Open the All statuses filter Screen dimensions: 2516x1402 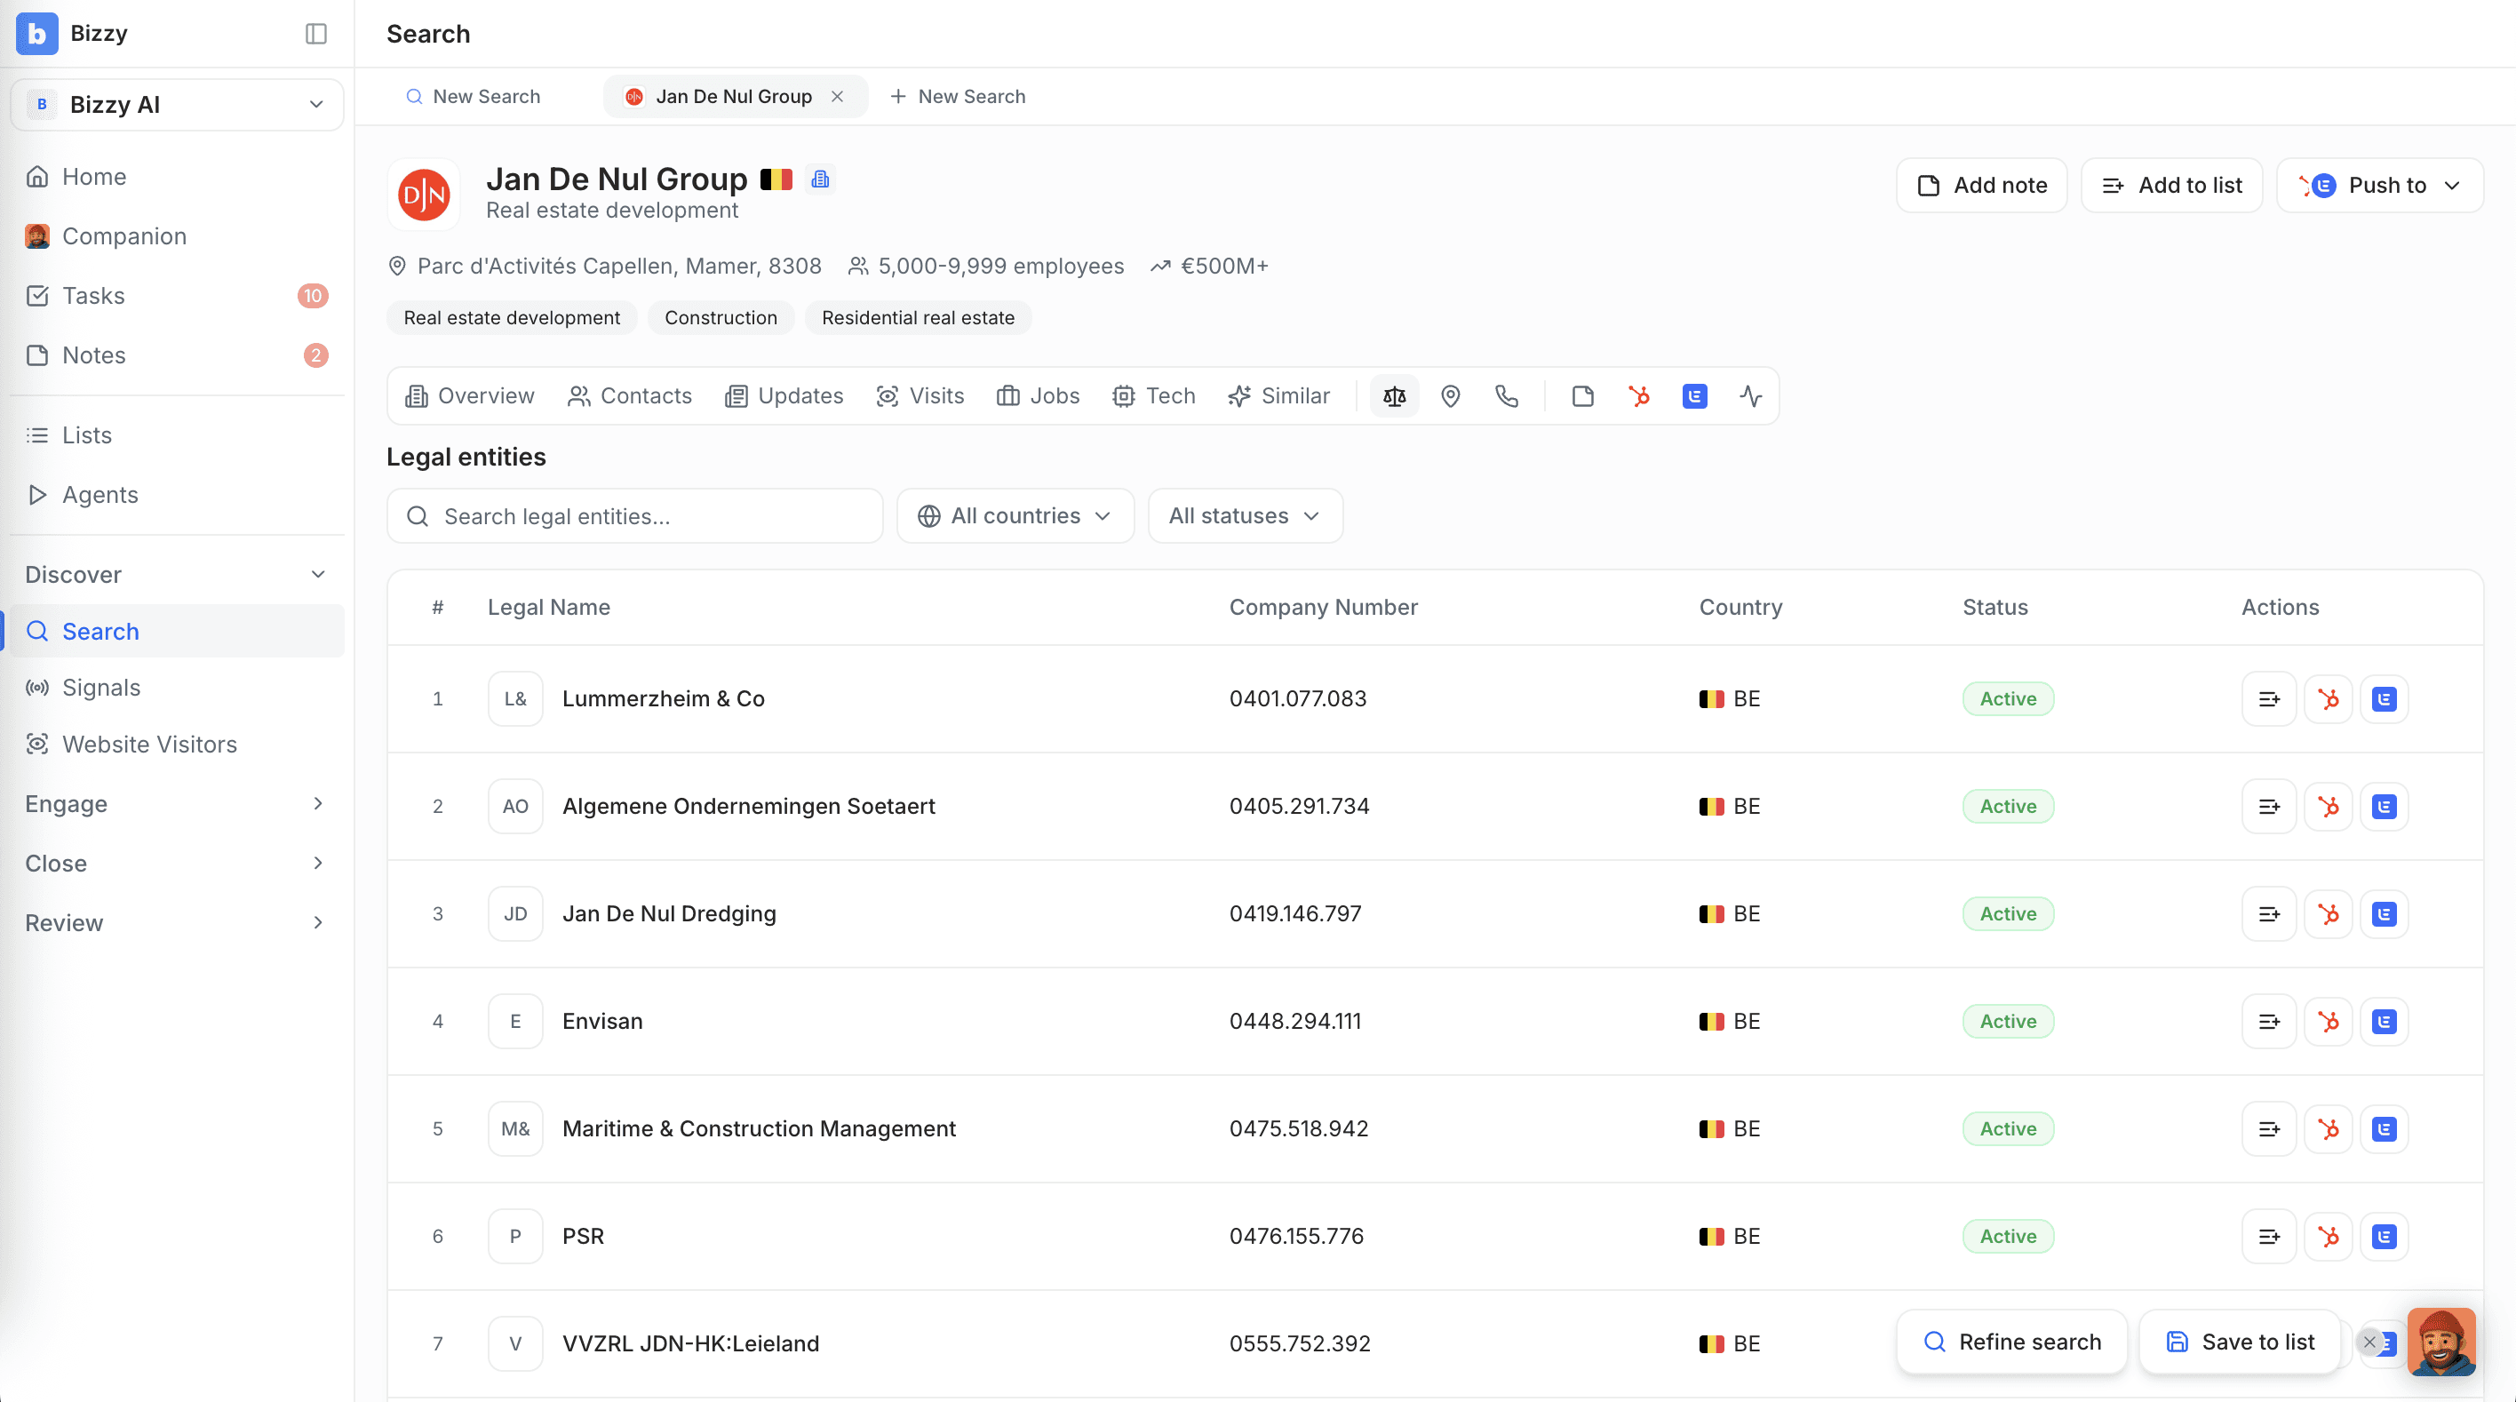tap(1245, 516)
